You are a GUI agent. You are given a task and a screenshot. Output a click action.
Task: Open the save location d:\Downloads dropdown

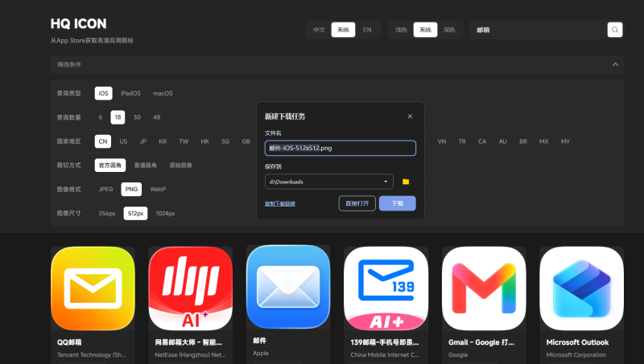coord(329,182)
